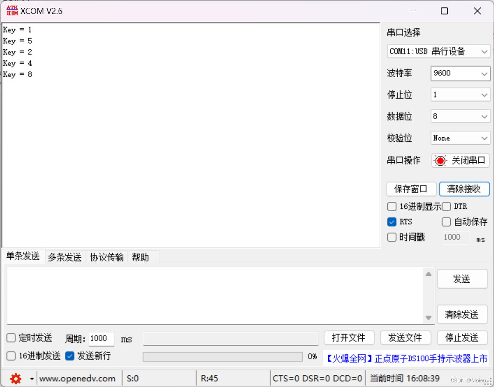Viewport: 494px width, 387px height.
Task: Click the DS100 oscilloscope promotional link
Action: point(407,356)
